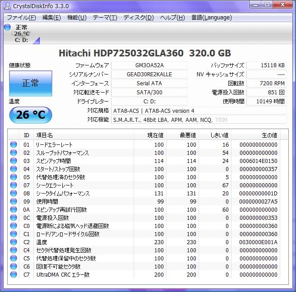Screen dimensions: 296x292
Task: Click status orb for 09 使用時間
Action: (14, 201)
